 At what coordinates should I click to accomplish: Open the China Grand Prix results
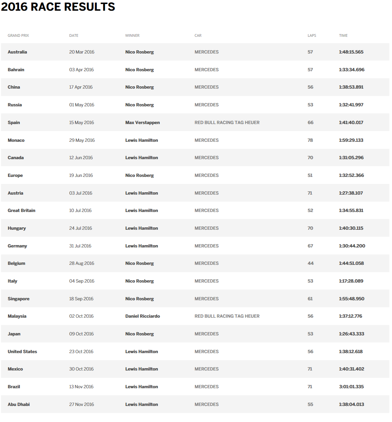[x=14, y=87]
